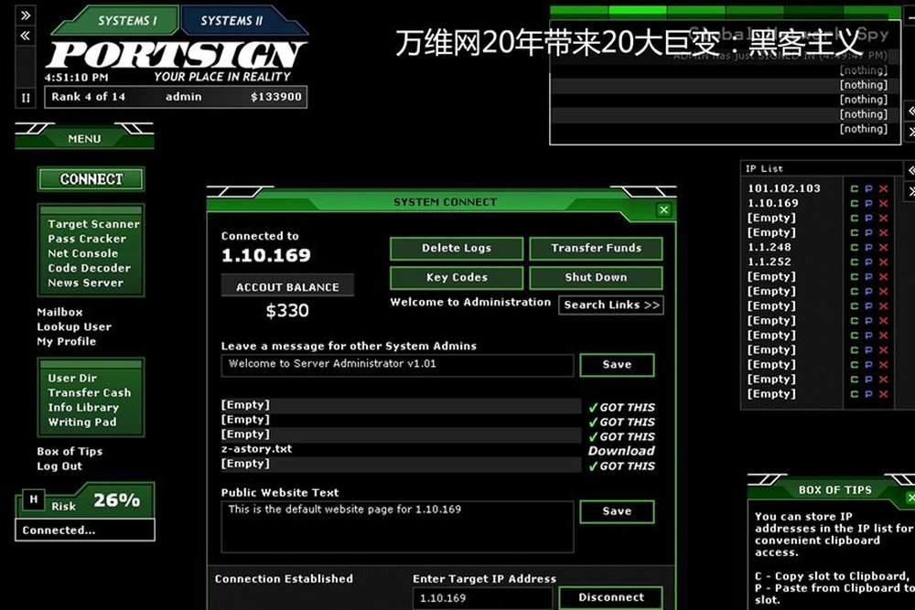Open Pass Cracker from the menu
This screenshot has height=610, width=915.
pyautogui.click(x=87, y=239)
